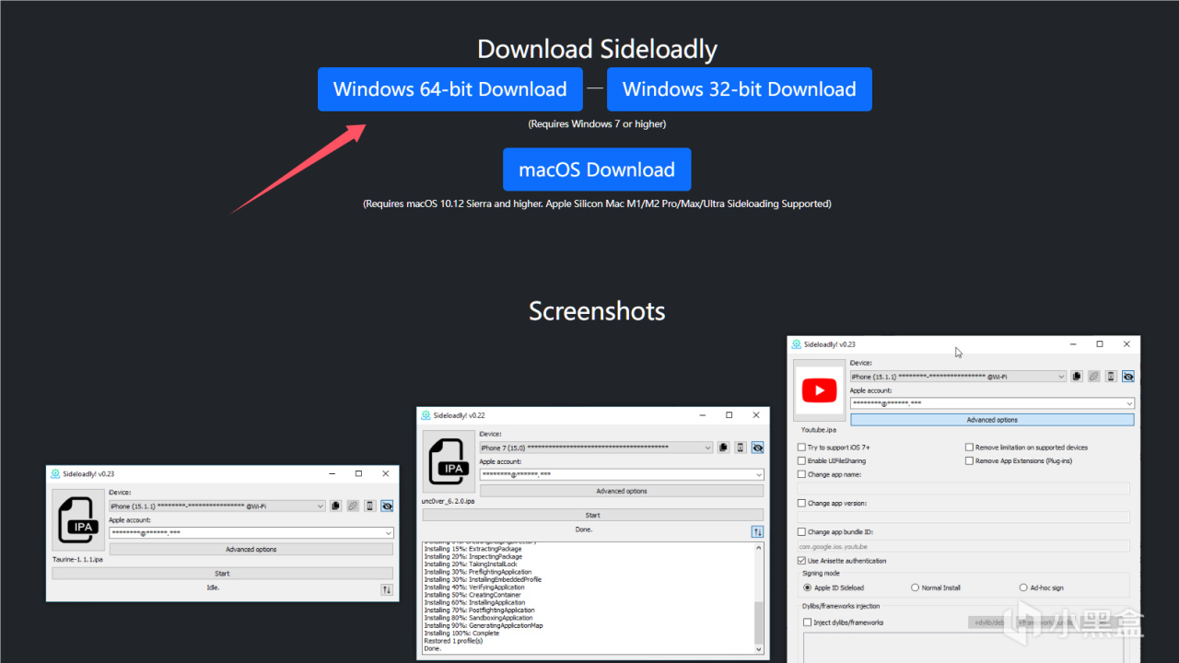This screenshot has height=663, width=1179.
Task: Toggle hide-info eye icon in unc0ver window
Action: (757, 448)
